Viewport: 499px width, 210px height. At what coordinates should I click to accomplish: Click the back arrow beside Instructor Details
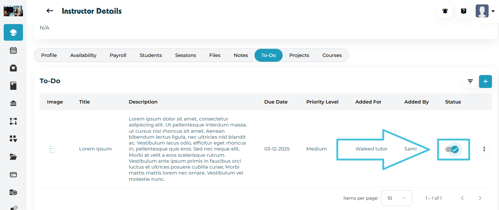coord(50,11)
